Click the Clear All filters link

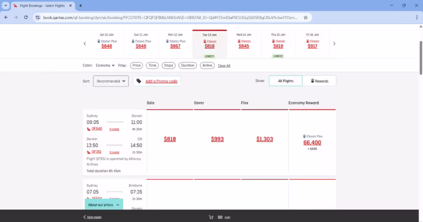tap(224, 66)
